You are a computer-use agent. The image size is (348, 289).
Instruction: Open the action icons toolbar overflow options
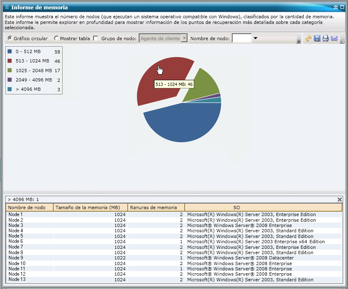tap(342, 41)
